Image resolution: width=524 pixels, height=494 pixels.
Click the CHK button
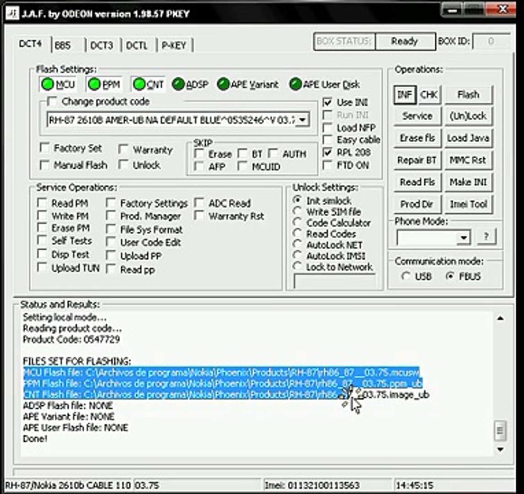pyautogui.click(x=429, y=95)
